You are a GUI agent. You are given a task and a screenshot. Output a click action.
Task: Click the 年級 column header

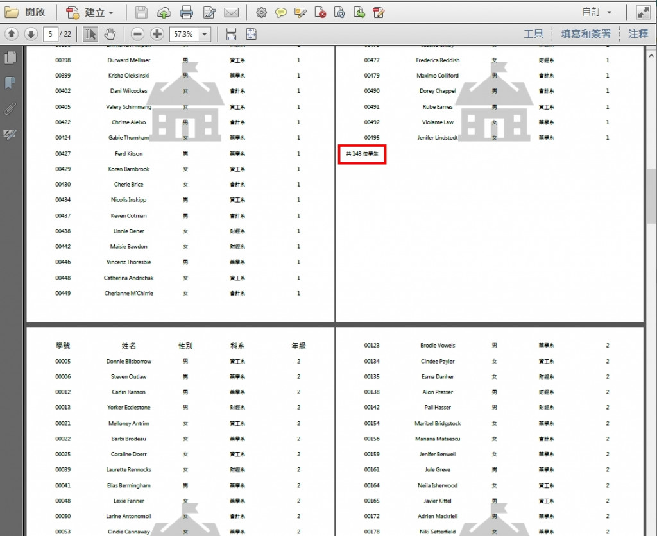[298, 346]
